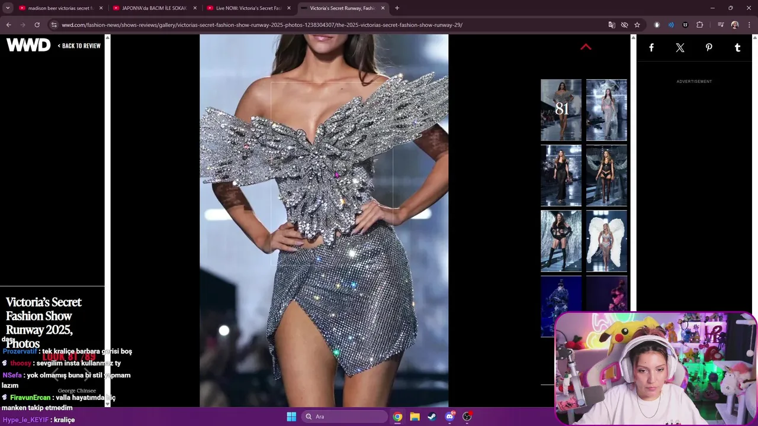This screenshot has height=426, width=758.
Task: Open a new browser tab
Action: click(x=397, y=8)
